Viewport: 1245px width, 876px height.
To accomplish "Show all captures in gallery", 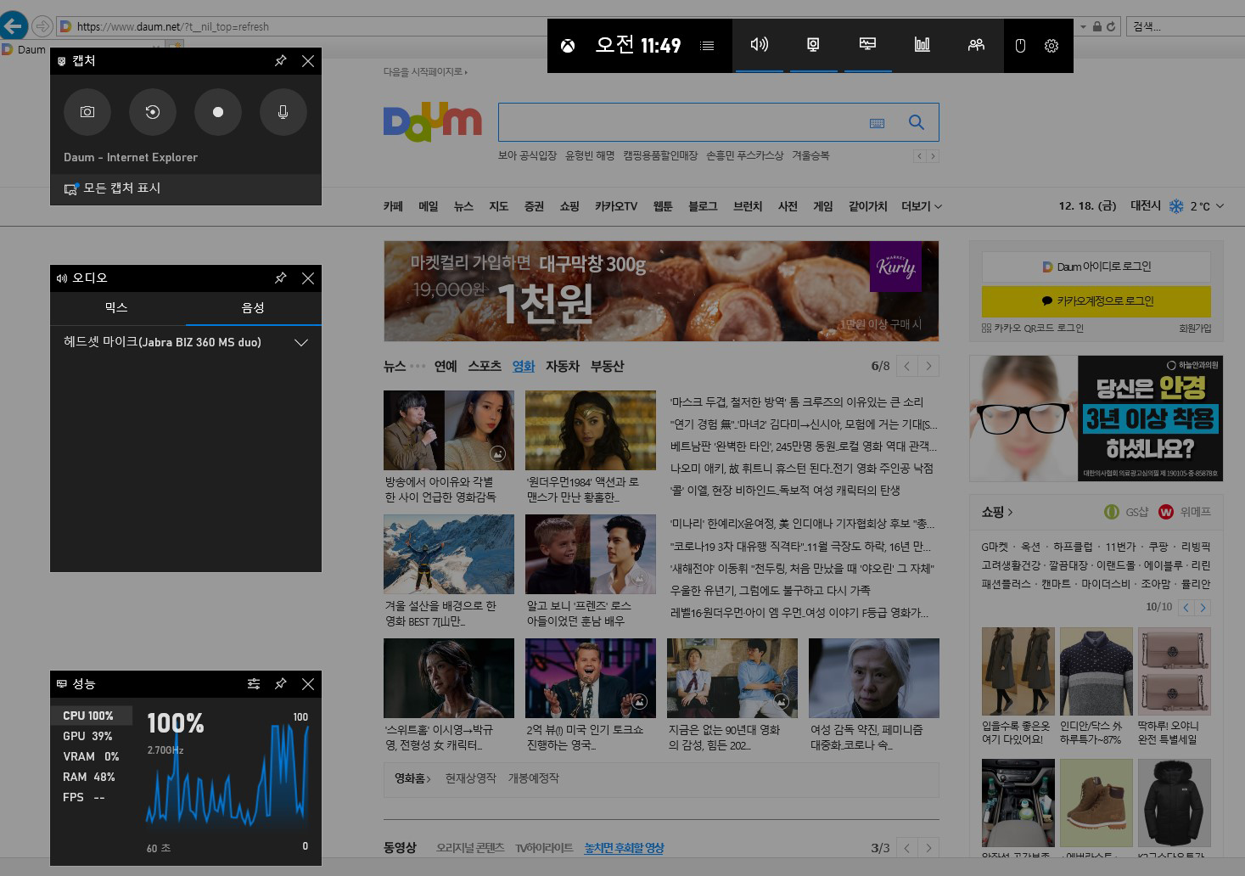I will [186, 188].
